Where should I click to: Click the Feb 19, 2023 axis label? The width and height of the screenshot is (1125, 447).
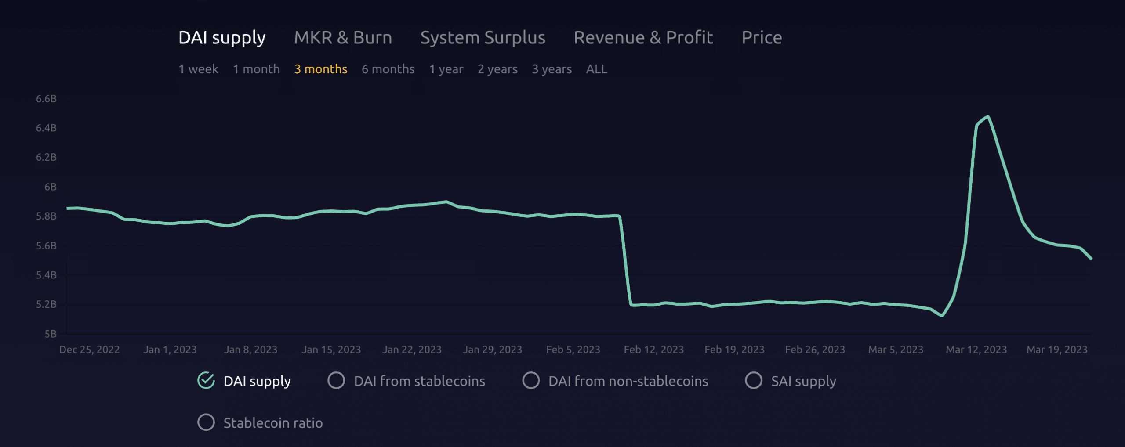pos(734,350)
